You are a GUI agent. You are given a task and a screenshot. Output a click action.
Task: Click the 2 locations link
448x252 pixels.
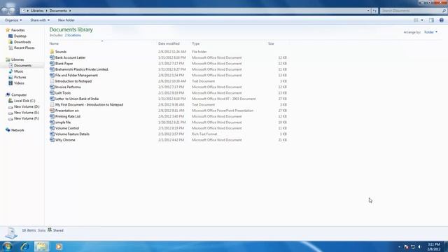point(73,35)
